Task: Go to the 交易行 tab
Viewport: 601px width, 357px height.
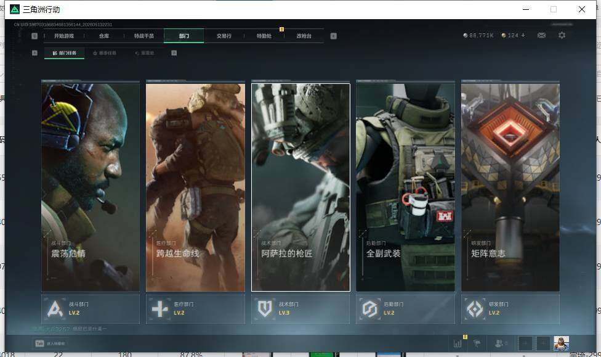Action: [x=224, y=36]
